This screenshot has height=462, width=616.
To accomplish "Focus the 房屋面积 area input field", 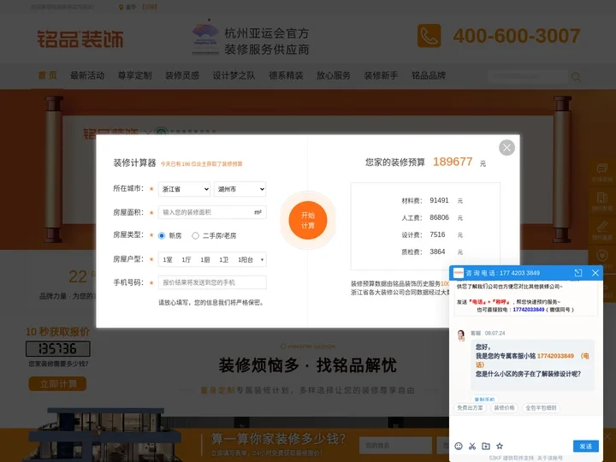I will (x=212, y=212).
